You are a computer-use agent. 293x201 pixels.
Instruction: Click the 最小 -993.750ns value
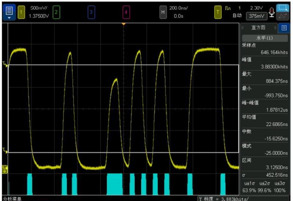[276, 95]
